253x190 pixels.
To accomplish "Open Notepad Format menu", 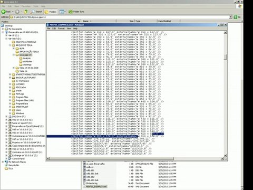I will pyautogui.click(x=61, y=28).
